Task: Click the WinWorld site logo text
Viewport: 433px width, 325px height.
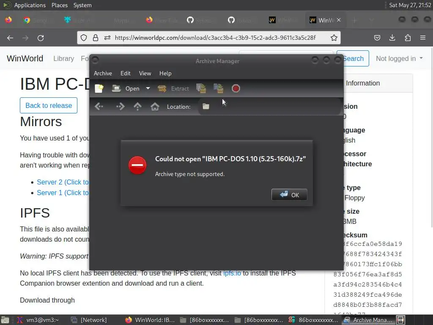Action: coord(25,58)
